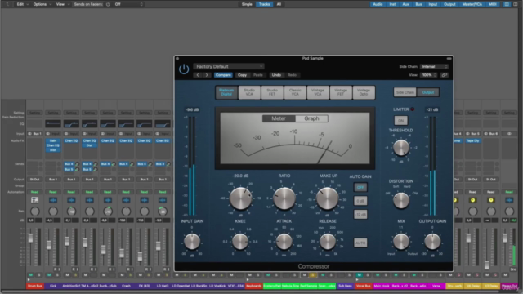Click the Crash channel pan knob
The width and height of the screenshot is (523, 294).
[x=126, y=211]
